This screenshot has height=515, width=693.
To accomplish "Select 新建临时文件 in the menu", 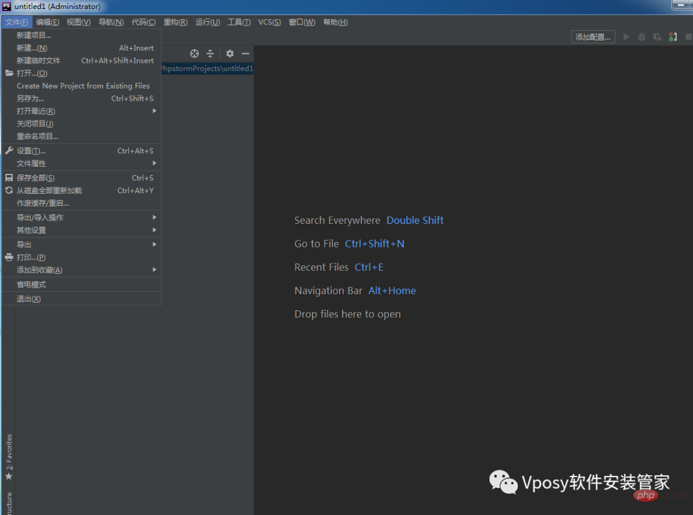I will (81, 60).
